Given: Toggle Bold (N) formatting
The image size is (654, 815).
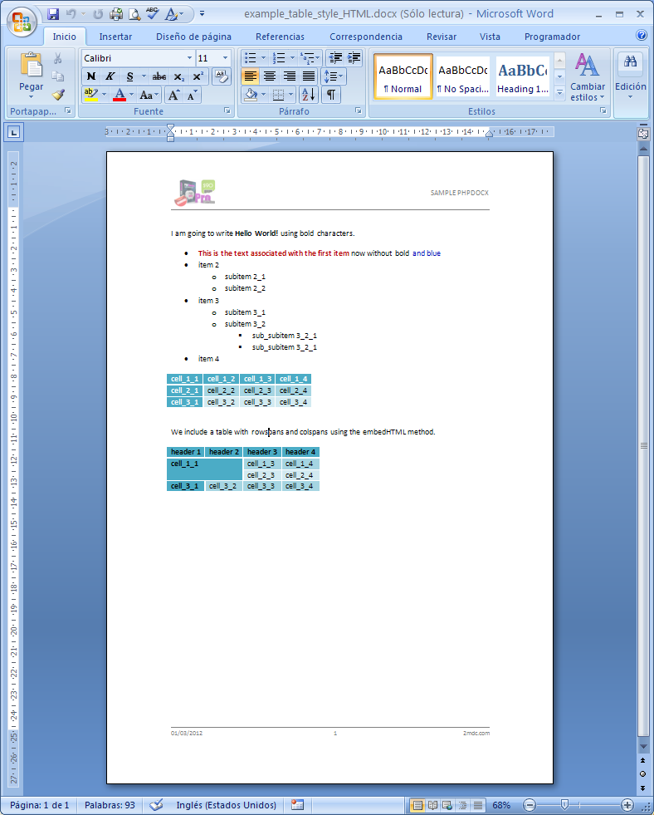Looking at the screenshot, I should (90, 76).
